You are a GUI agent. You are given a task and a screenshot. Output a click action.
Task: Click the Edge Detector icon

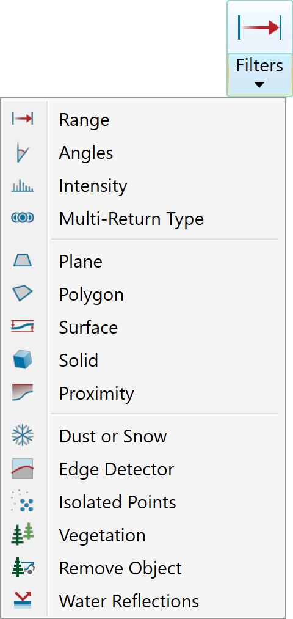pyautogui.click(x=23, y=469)
